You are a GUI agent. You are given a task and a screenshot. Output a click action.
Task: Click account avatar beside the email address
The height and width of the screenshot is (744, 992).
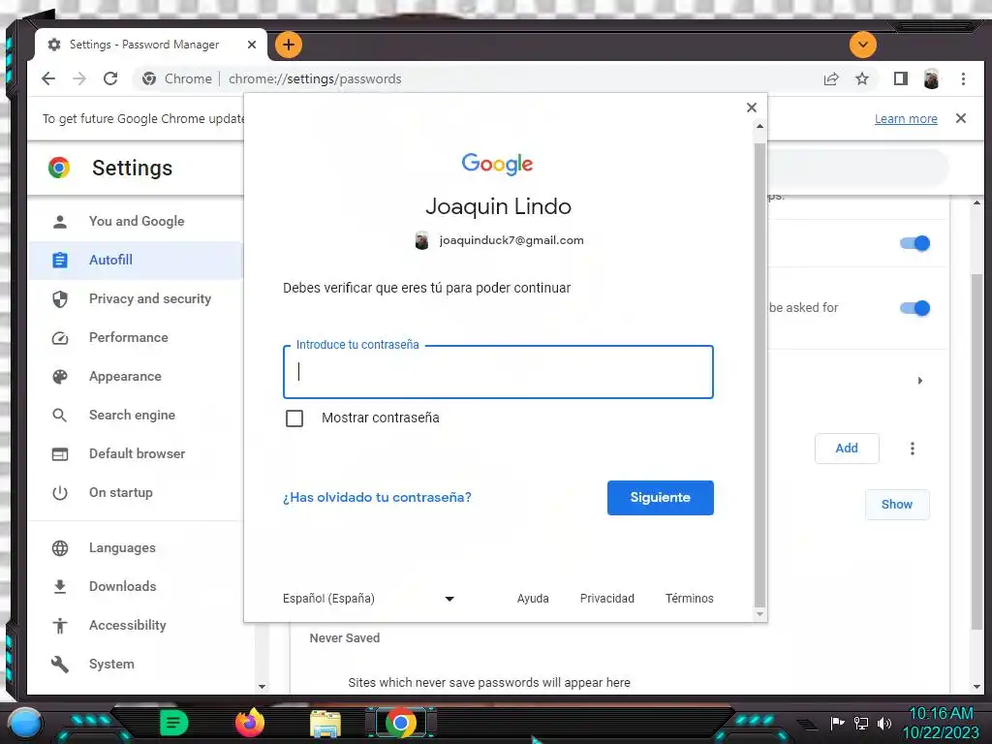(422, 240)
